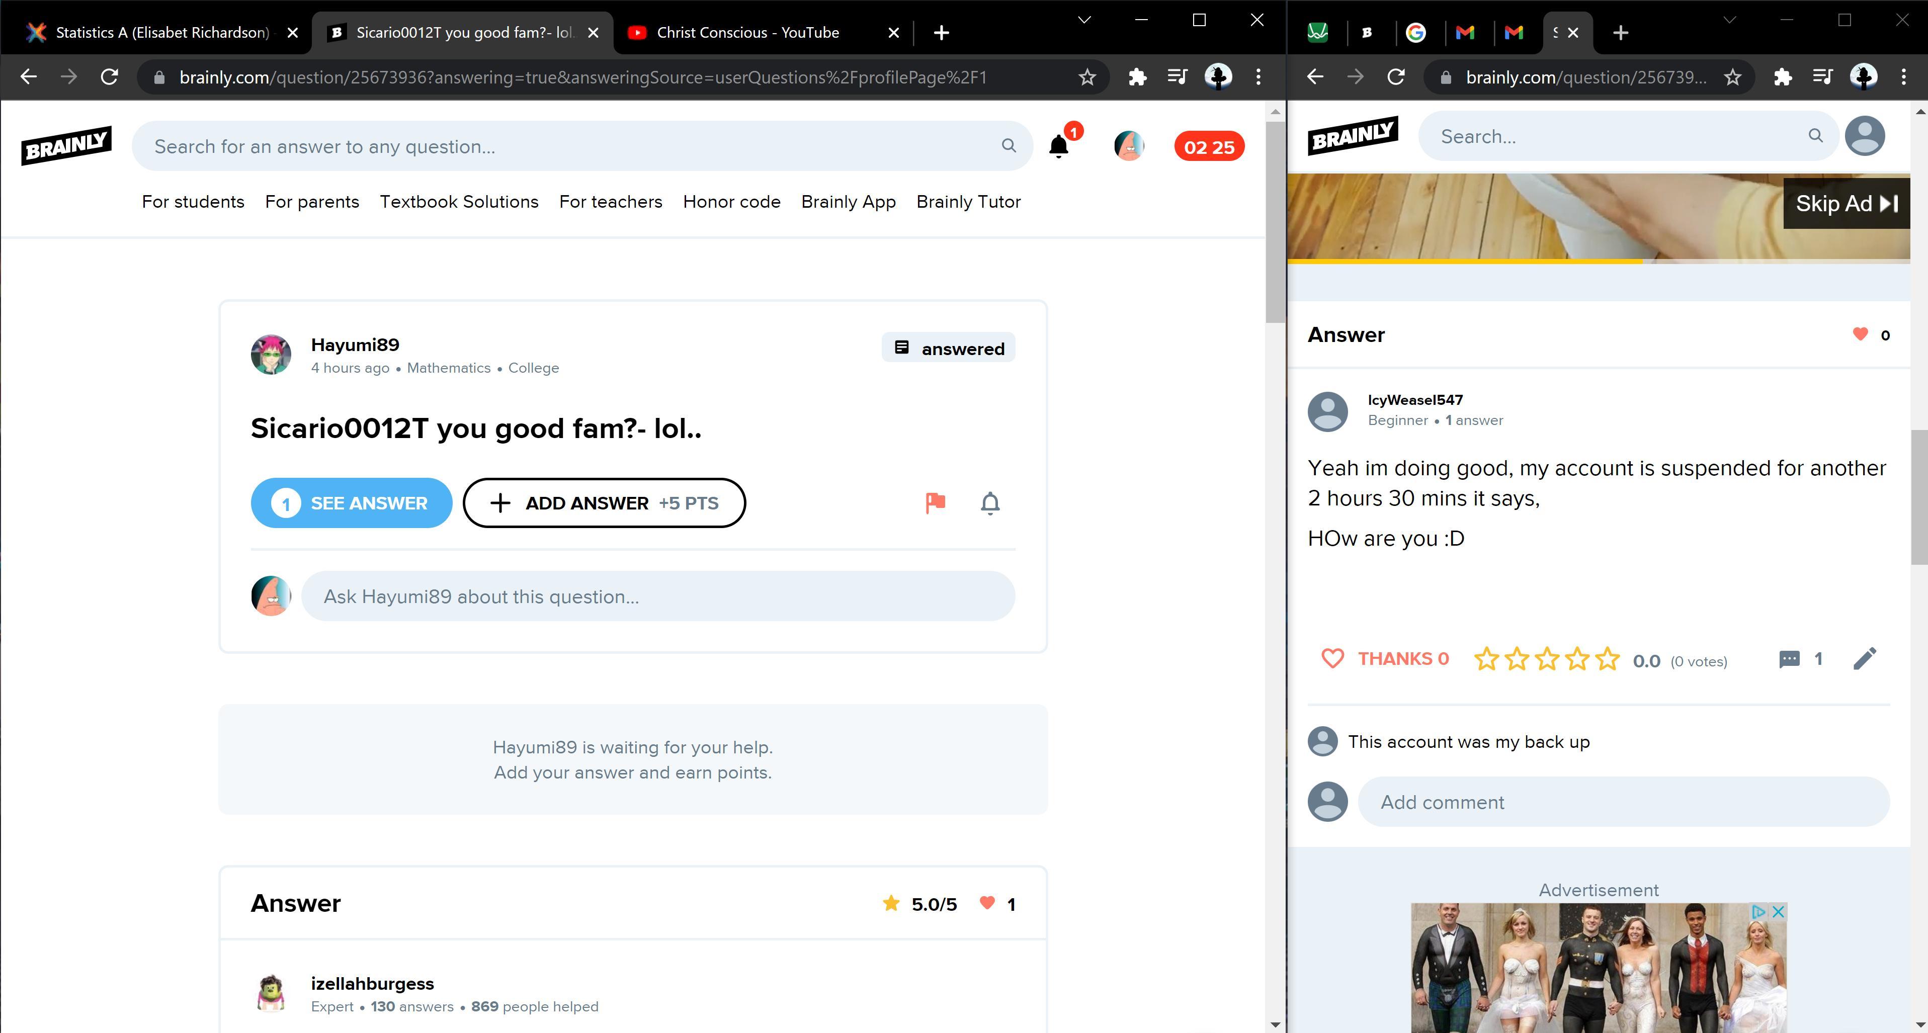Open the Textbook Solutions menu item
1928x1033 pixels.
[459, 201]
